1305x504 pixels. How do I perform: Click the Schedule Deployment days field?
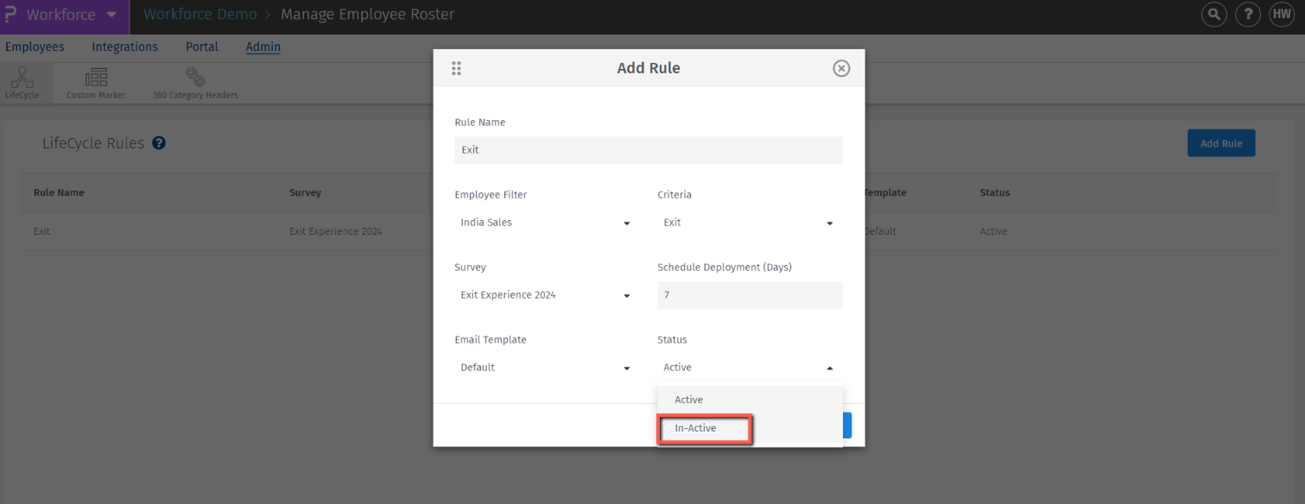pyautogui.click(x=750, y=295)
